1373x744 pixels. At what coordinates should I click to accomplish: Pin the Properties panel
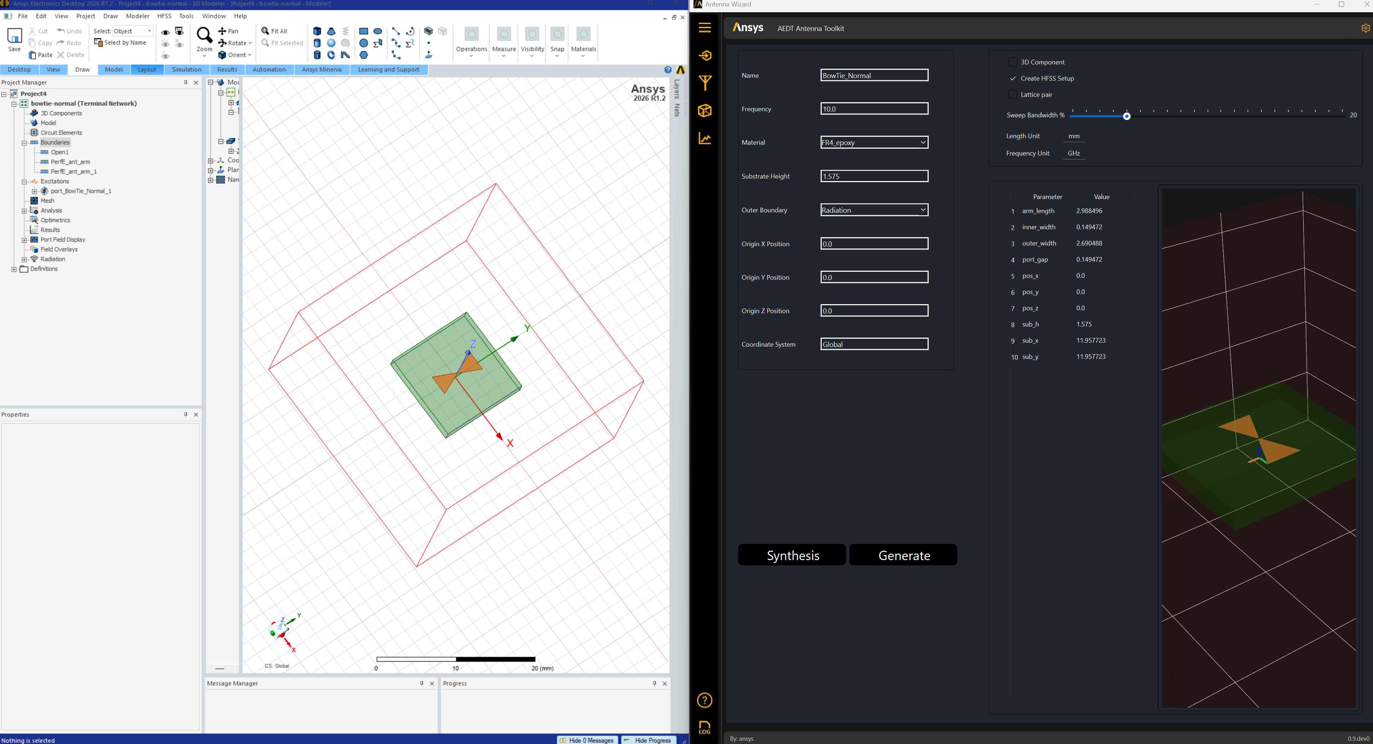point(185,415)
